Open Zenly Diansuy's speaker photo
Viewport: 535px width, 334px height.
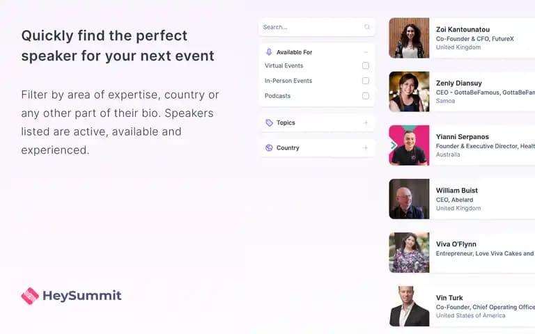pos(409,91)
